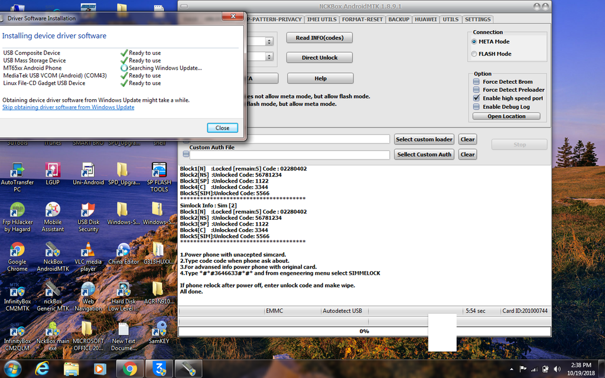Click the Custom Auth File input field
The height and width of the screenshot is (378, 605).
290,155
